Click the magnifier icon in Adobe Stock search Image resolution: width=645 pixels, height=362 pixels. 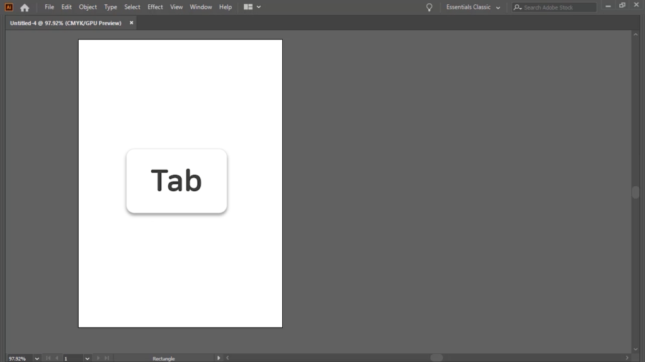[x=517, y=8]
